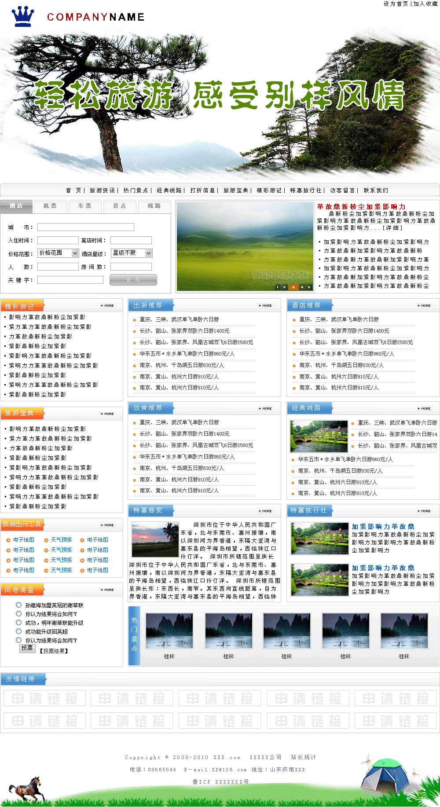Switch to the 机票 search tab

pos(50,206)
